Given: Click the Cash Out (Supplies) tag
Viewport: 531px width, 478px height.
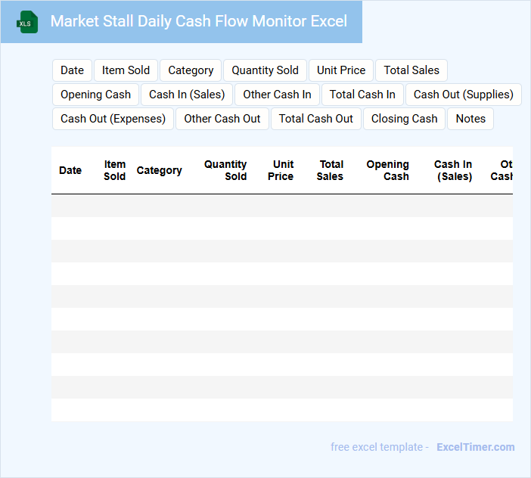Looking at the screenshot, I should click(463, 95).
